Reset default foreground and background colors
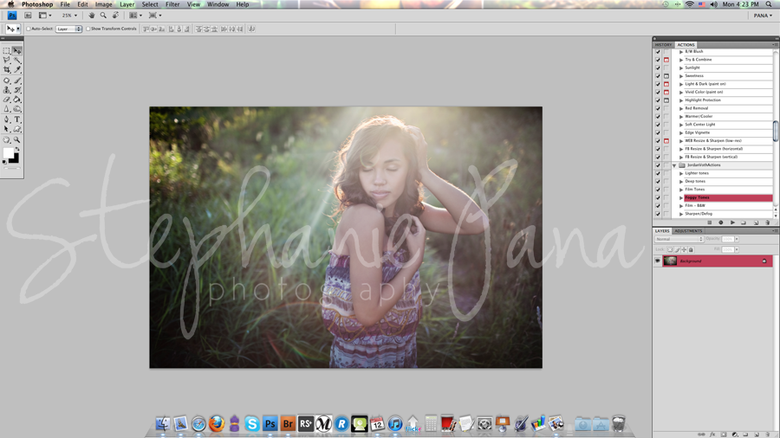The height and width of the screenshot is (438, 780). 4,162
